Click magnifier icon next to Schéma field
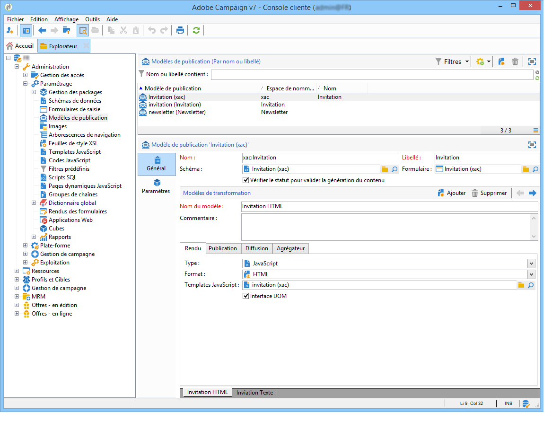Screen dimensions: 552x422 (x=394, y=170)
